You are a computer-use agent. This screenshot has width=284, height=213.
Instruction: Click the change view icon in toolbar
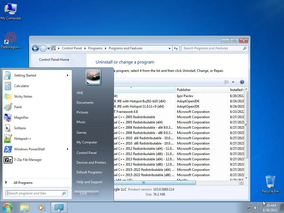226,82
